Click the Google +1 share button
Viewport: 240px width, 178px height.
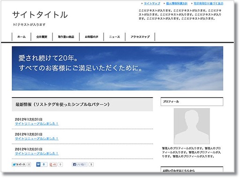point(53,164)
